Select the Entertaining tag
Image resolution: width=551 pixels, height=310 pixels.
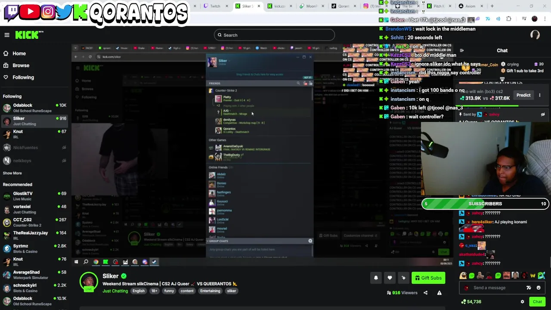click(x=210, y=291)
